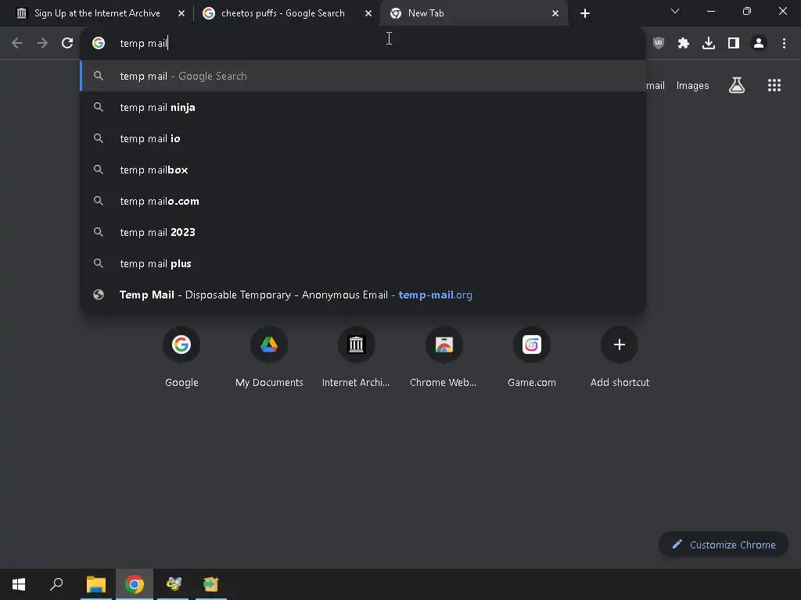Open File Explorer from the taskbar
The image size is (801, 600).
(96, 584)
